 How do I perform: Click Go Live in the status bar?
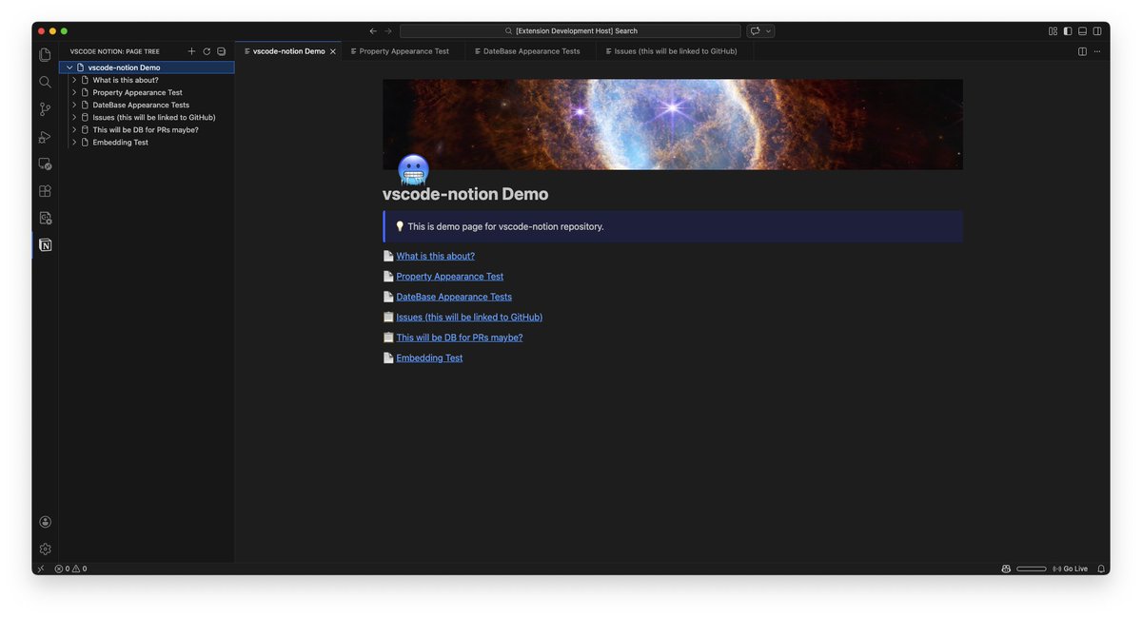pyautogui.click(x=1070, y=569)
